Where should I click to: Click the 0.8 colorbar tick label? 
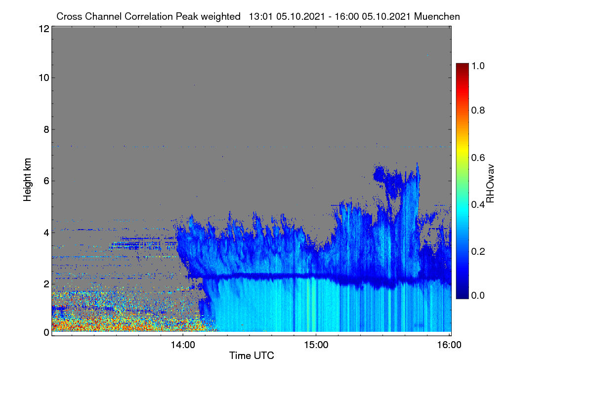tap(479, 110)
